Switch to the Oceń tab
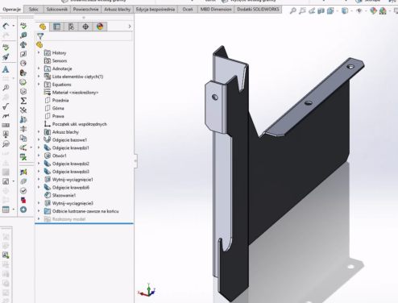 tap(188, 10)
